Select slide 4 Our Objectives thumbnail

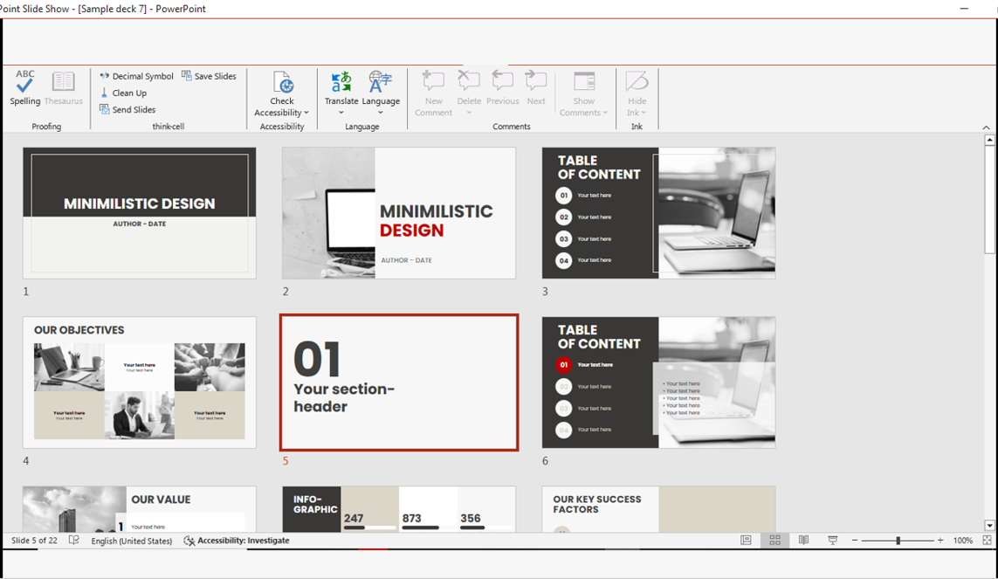(140, 383)
